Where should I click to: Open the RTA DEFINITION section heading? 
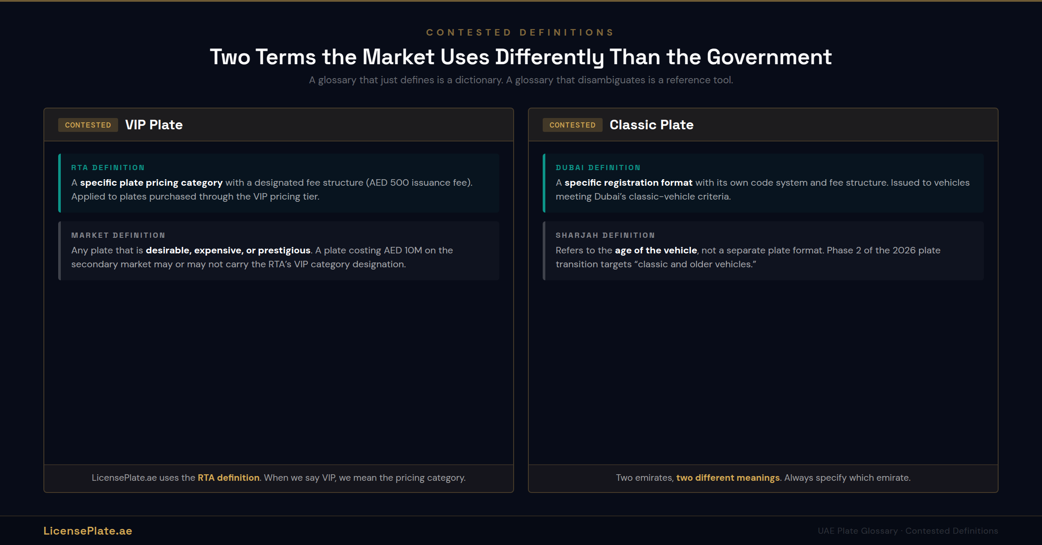click(x=108, y=167)
